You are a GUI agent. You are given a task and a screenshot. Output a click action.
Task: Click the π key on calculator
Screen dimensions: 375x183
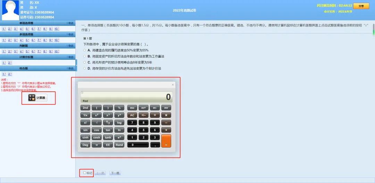[x=97, y=145]
